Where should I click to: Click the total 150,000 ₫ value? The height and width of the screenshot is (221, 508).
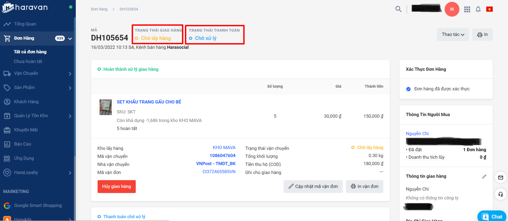tap(373, 116)
